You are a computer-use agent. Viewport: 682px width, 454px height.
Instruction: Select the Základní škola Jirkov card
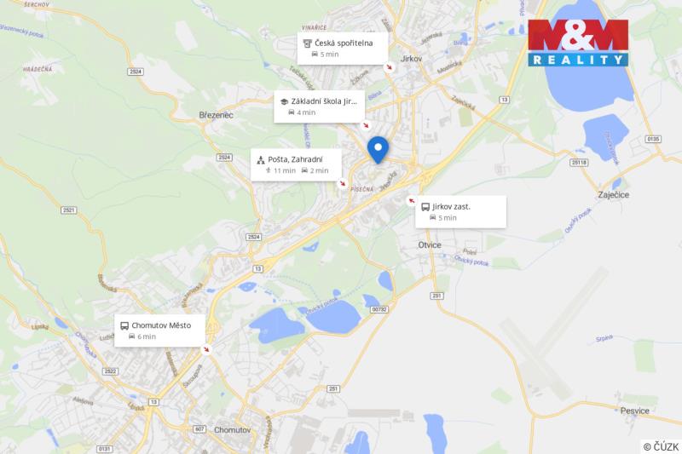[x=319, y=106]
